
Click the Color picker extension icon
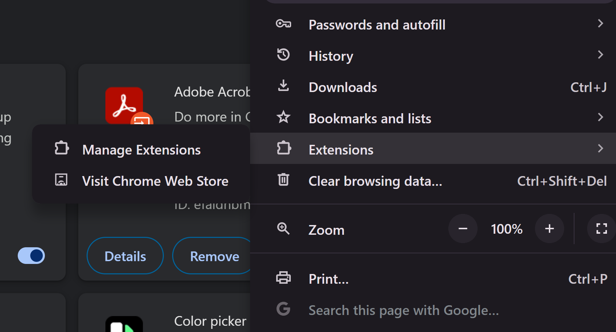click(x=124, y=324)
